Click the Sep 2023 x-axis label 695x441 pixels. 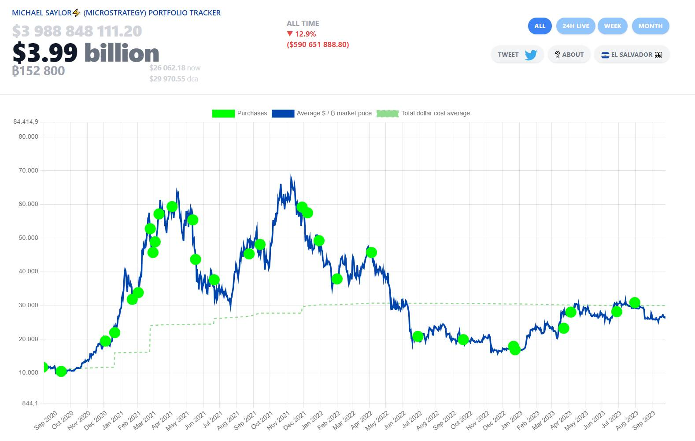point(644,420)
